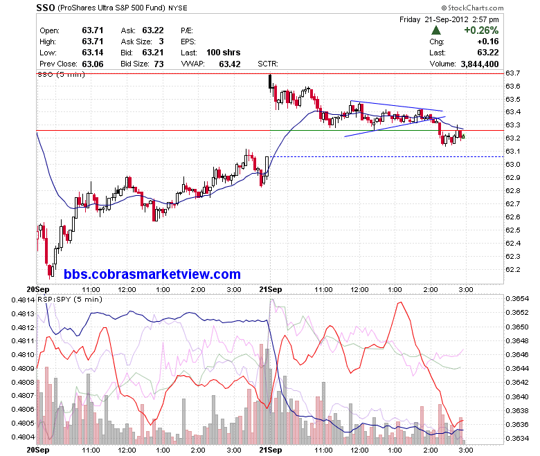Click the 63.2 price axis label
Screen dimensions: 540x456
pos(512,138)
